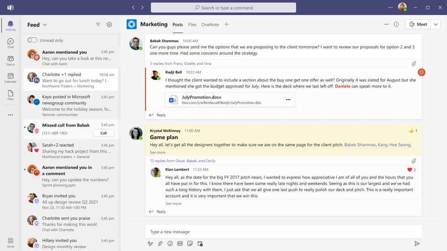This screenshot has height=251, width=447.
Task: Open the Store apps icon
Action: 11,243
